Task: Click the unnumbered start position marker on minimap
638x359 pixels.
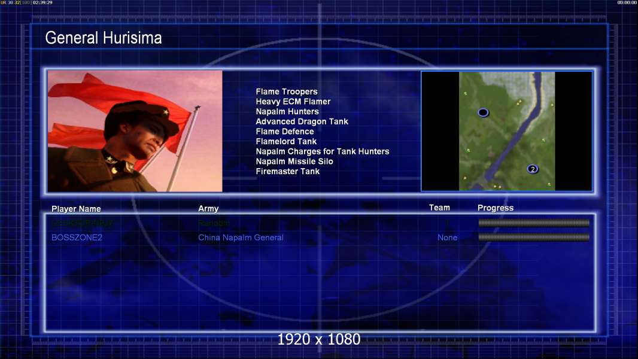Action: click(483, 112)
